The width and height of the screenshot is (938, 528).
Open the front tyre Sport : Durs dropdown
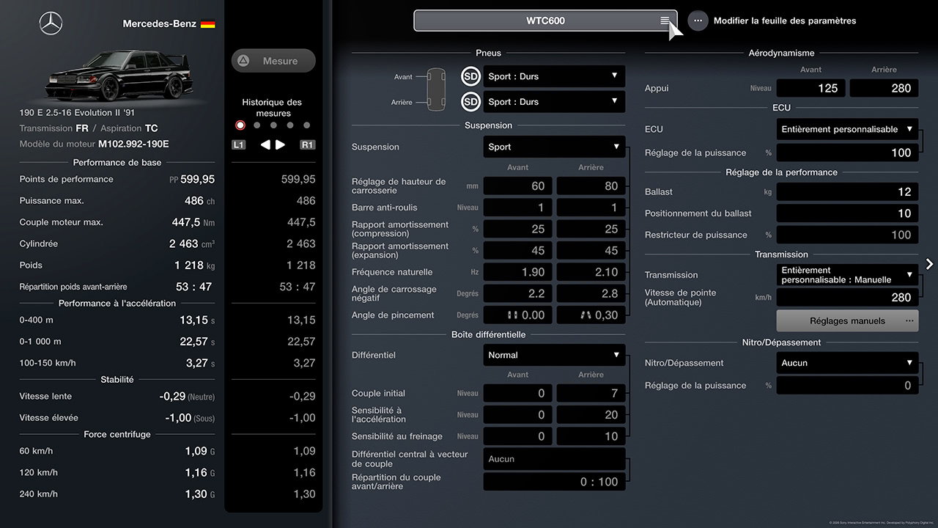(x=555, y=76)
